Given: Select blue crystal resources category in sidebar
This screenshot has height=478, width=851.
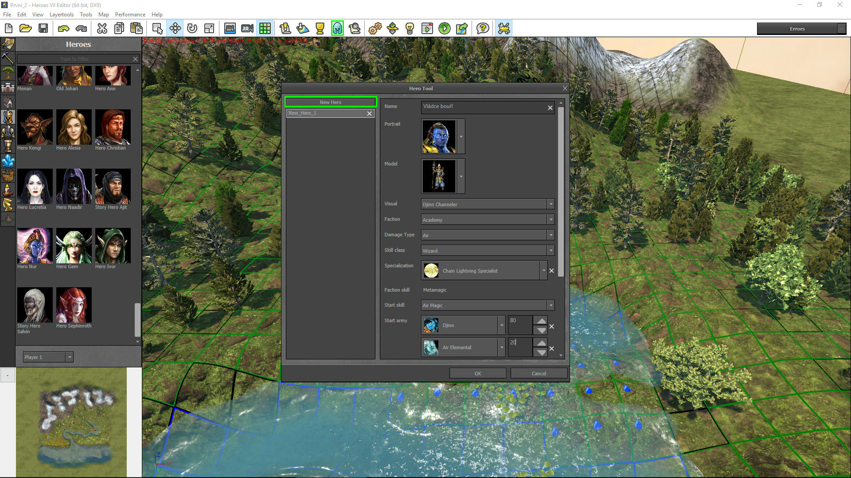Looking at the screenshot, I should (8, 161).
